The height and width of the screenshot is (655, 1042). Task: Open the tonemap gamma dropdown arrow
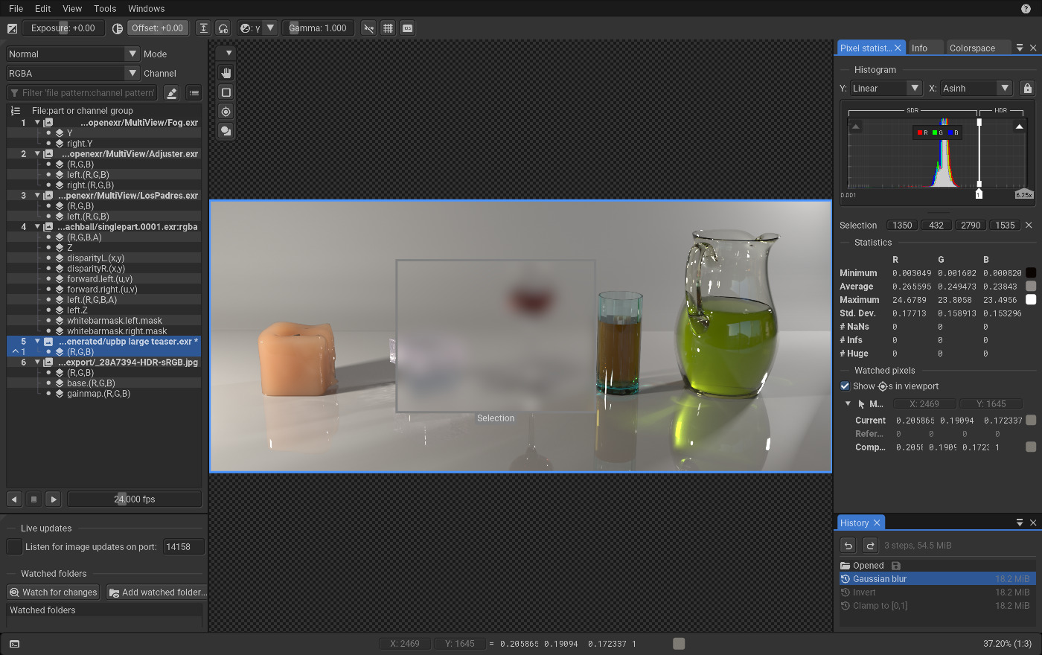click(271, 28)
